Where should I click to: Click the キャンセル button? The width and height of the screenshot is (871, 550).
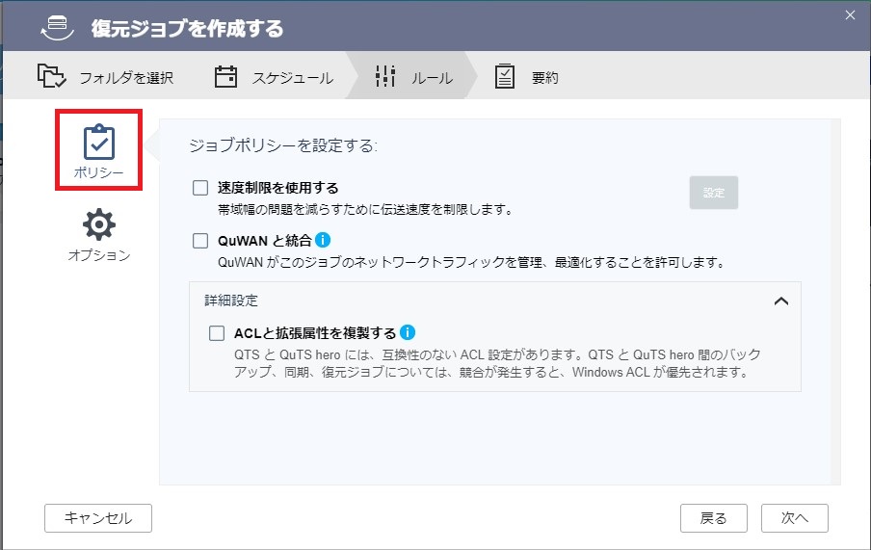point(98,518)
